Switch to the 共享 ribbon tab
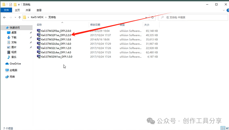The image size is (229, 130). [x=28, y=10]
